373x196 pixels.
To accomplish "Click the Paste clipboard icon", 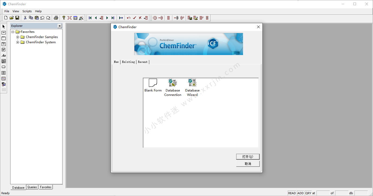I will (37, 18).
